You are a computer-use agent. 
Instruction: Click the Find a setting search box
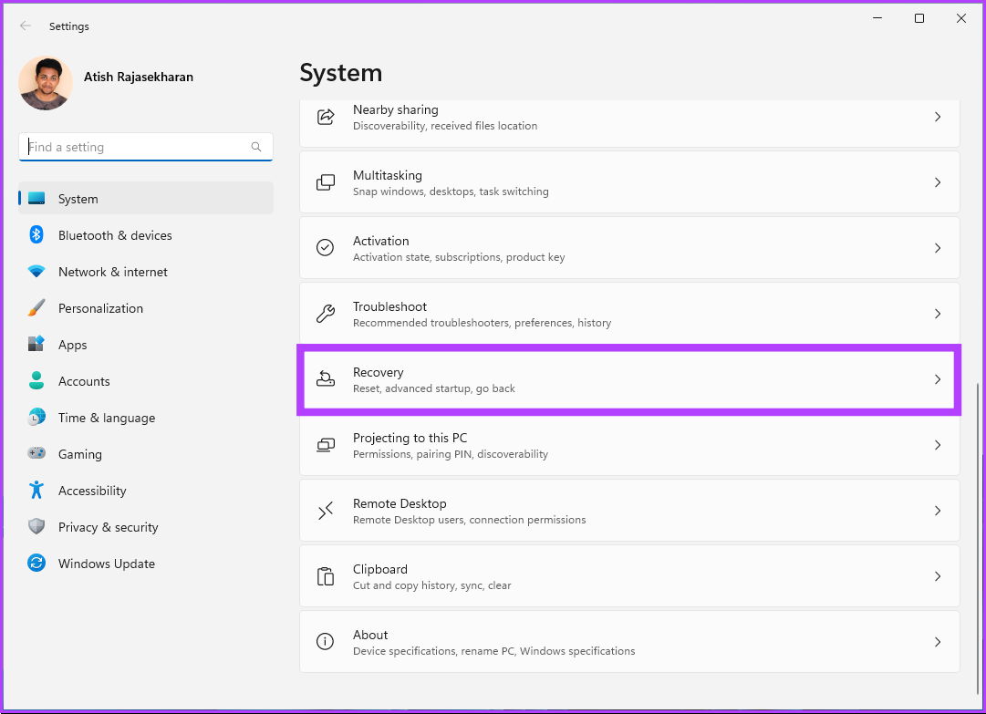pos(137,147)
